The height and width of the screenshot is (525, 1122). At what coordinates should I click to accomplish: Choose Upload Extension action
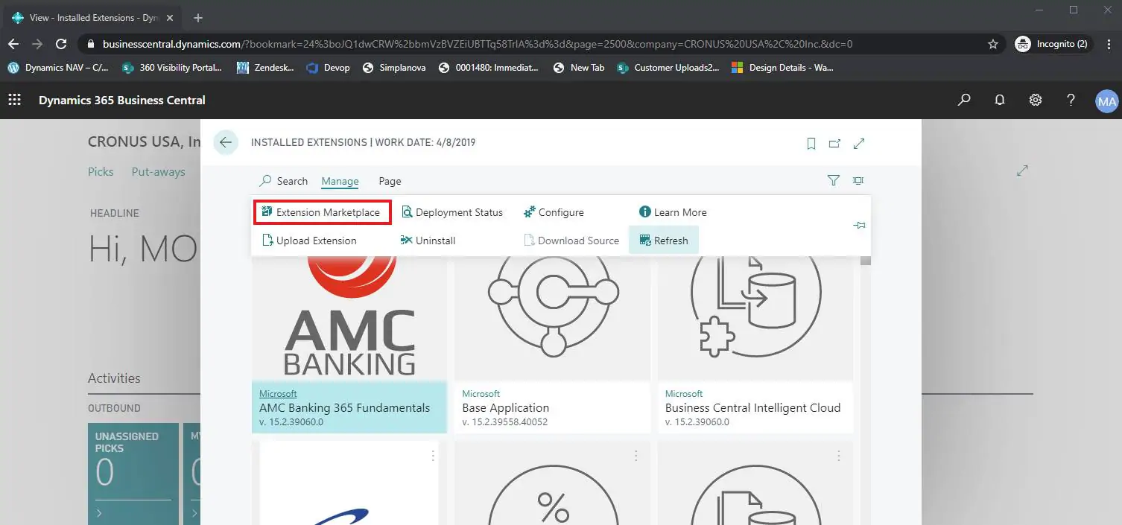(x=309, y=241)
